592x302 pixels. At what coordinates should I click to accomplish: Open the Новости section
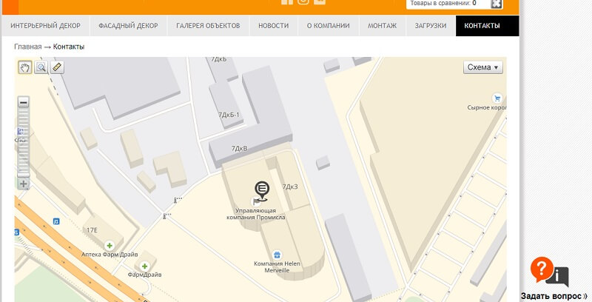[273, 26]
